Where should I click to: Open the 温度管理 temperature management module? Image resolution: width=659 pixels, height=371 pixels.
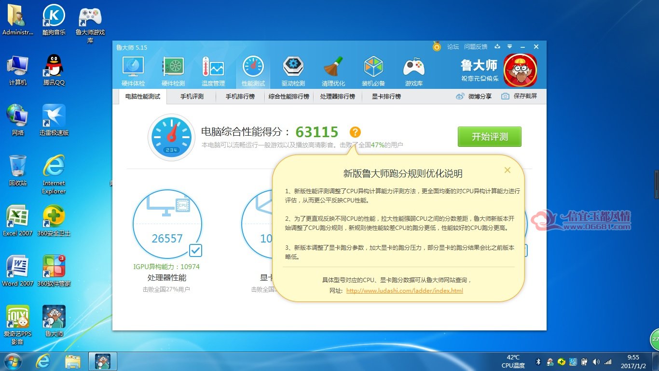[213, 71]
